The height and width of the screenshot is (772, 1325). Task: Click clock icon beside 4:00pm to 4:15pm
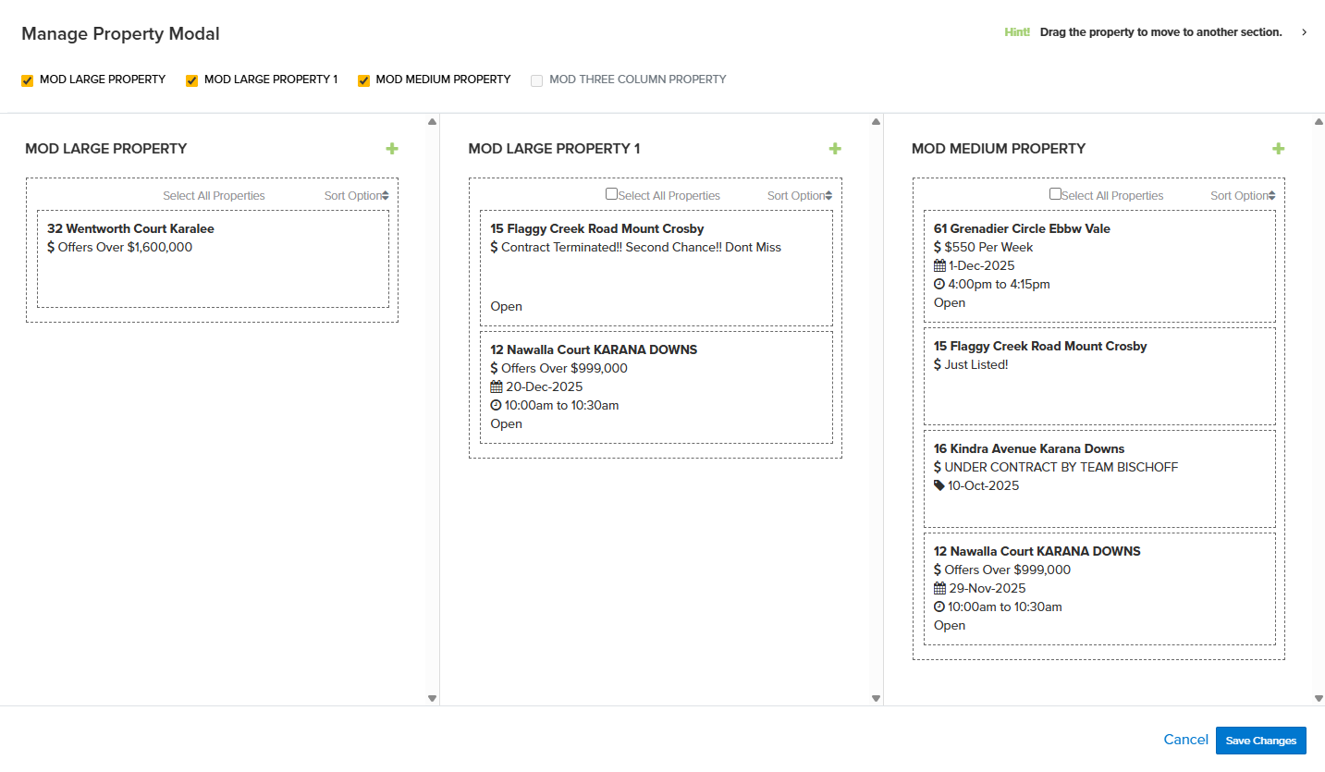pyautogui.click(x=939, y=285)
